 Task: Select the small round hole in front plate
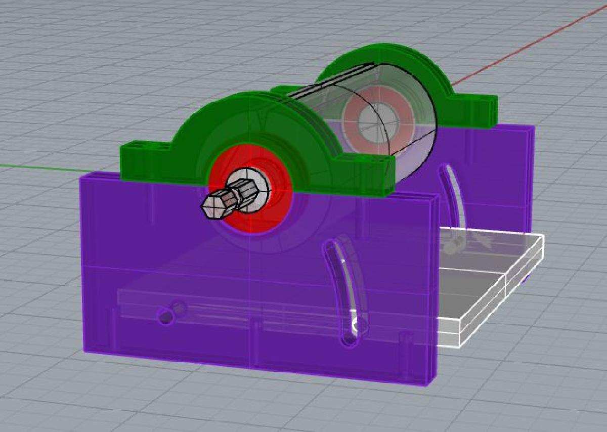coord(165,317)
